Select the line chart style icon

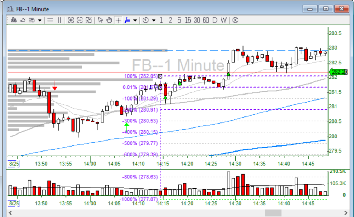click(x=23, y=20)
